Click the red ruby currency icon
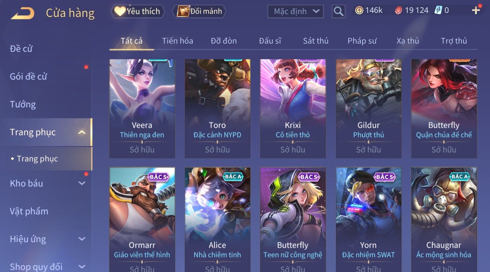The height and width of the screenshot is (272, 490). click(x=398, y=11)
